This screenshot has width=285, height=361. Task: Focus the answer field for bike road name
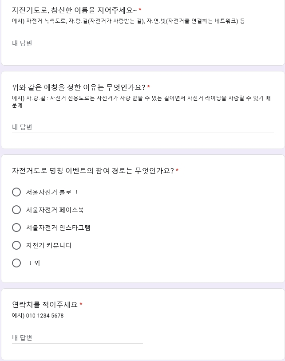77,43
